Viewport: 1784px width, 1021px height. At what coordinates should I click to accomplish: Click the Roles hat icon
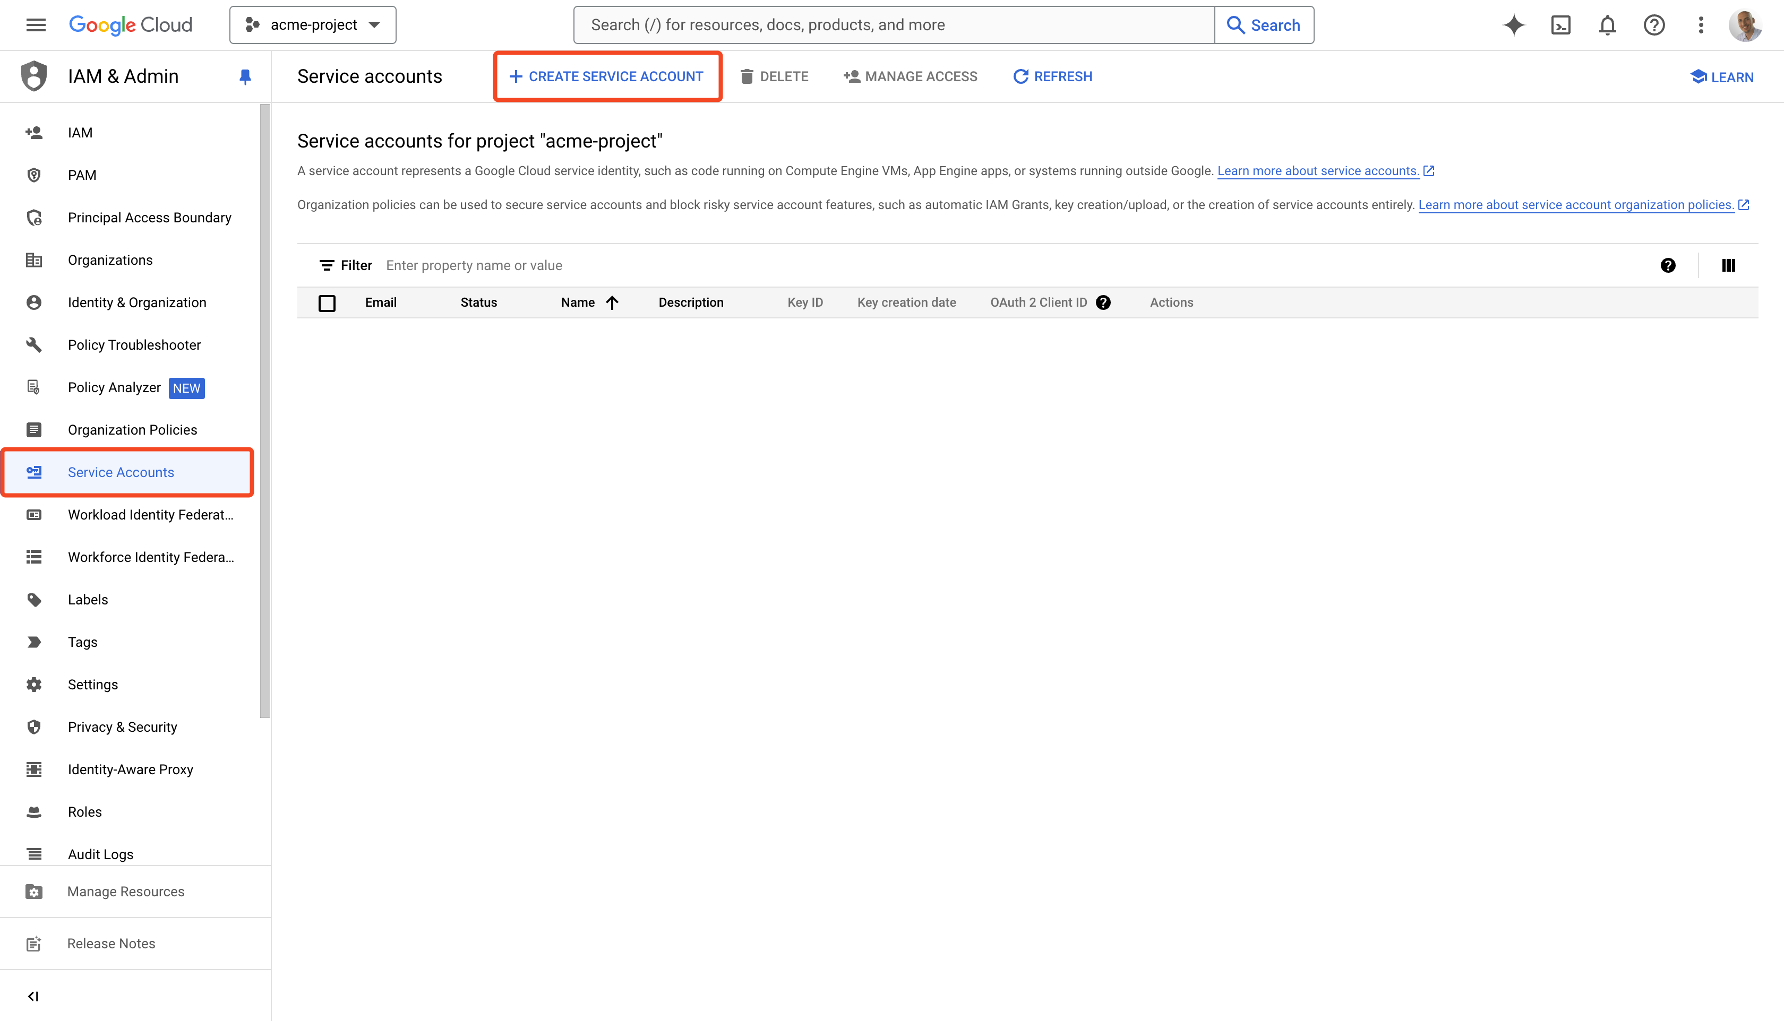pyautogui.click(x=33, y=812)
